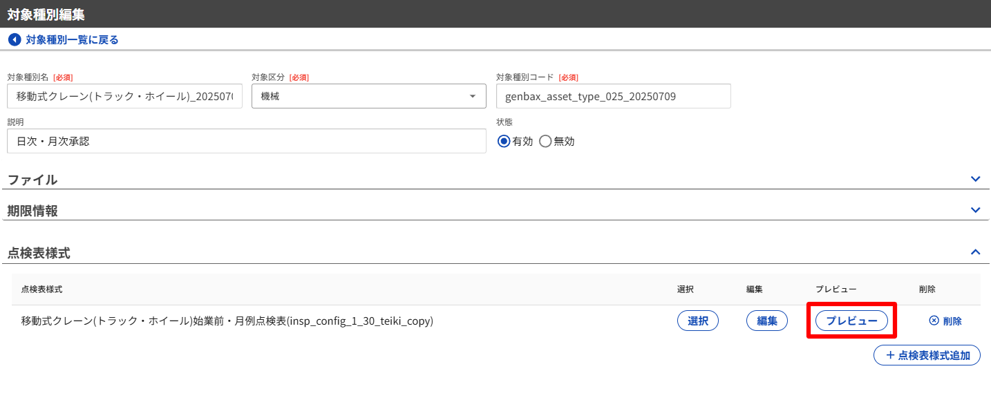
Task: Open プレビュー for the inspection form
Action: [x=851, y=321]
